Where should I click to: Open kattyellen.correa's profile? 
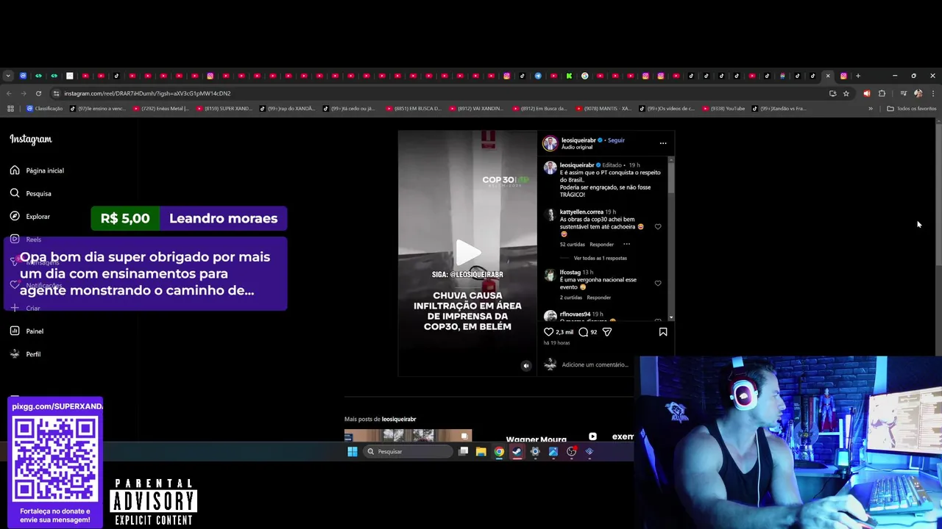click(x=581, y=212)
